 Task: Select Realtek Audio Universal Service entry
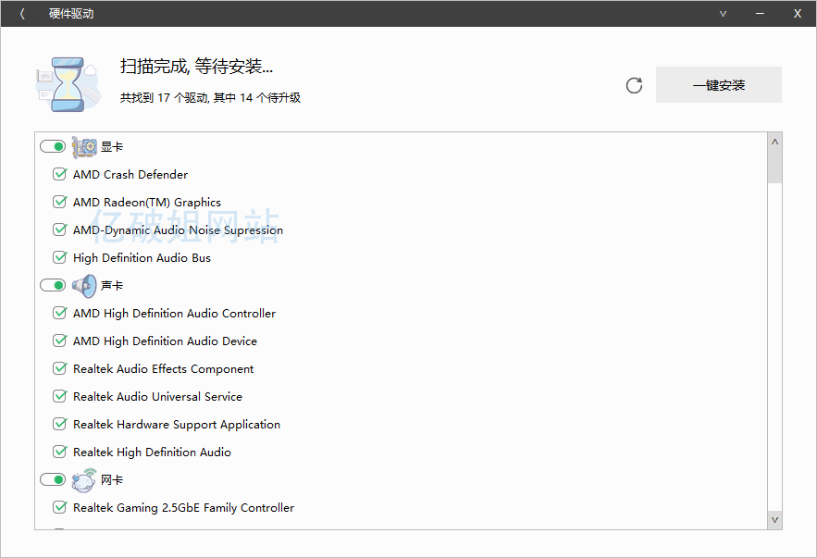(x=157, y=397)
